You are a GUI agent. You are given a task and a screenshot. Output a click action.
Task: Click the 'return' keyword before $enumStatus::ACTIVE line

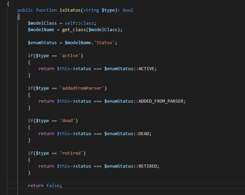(x=46, y=69)
